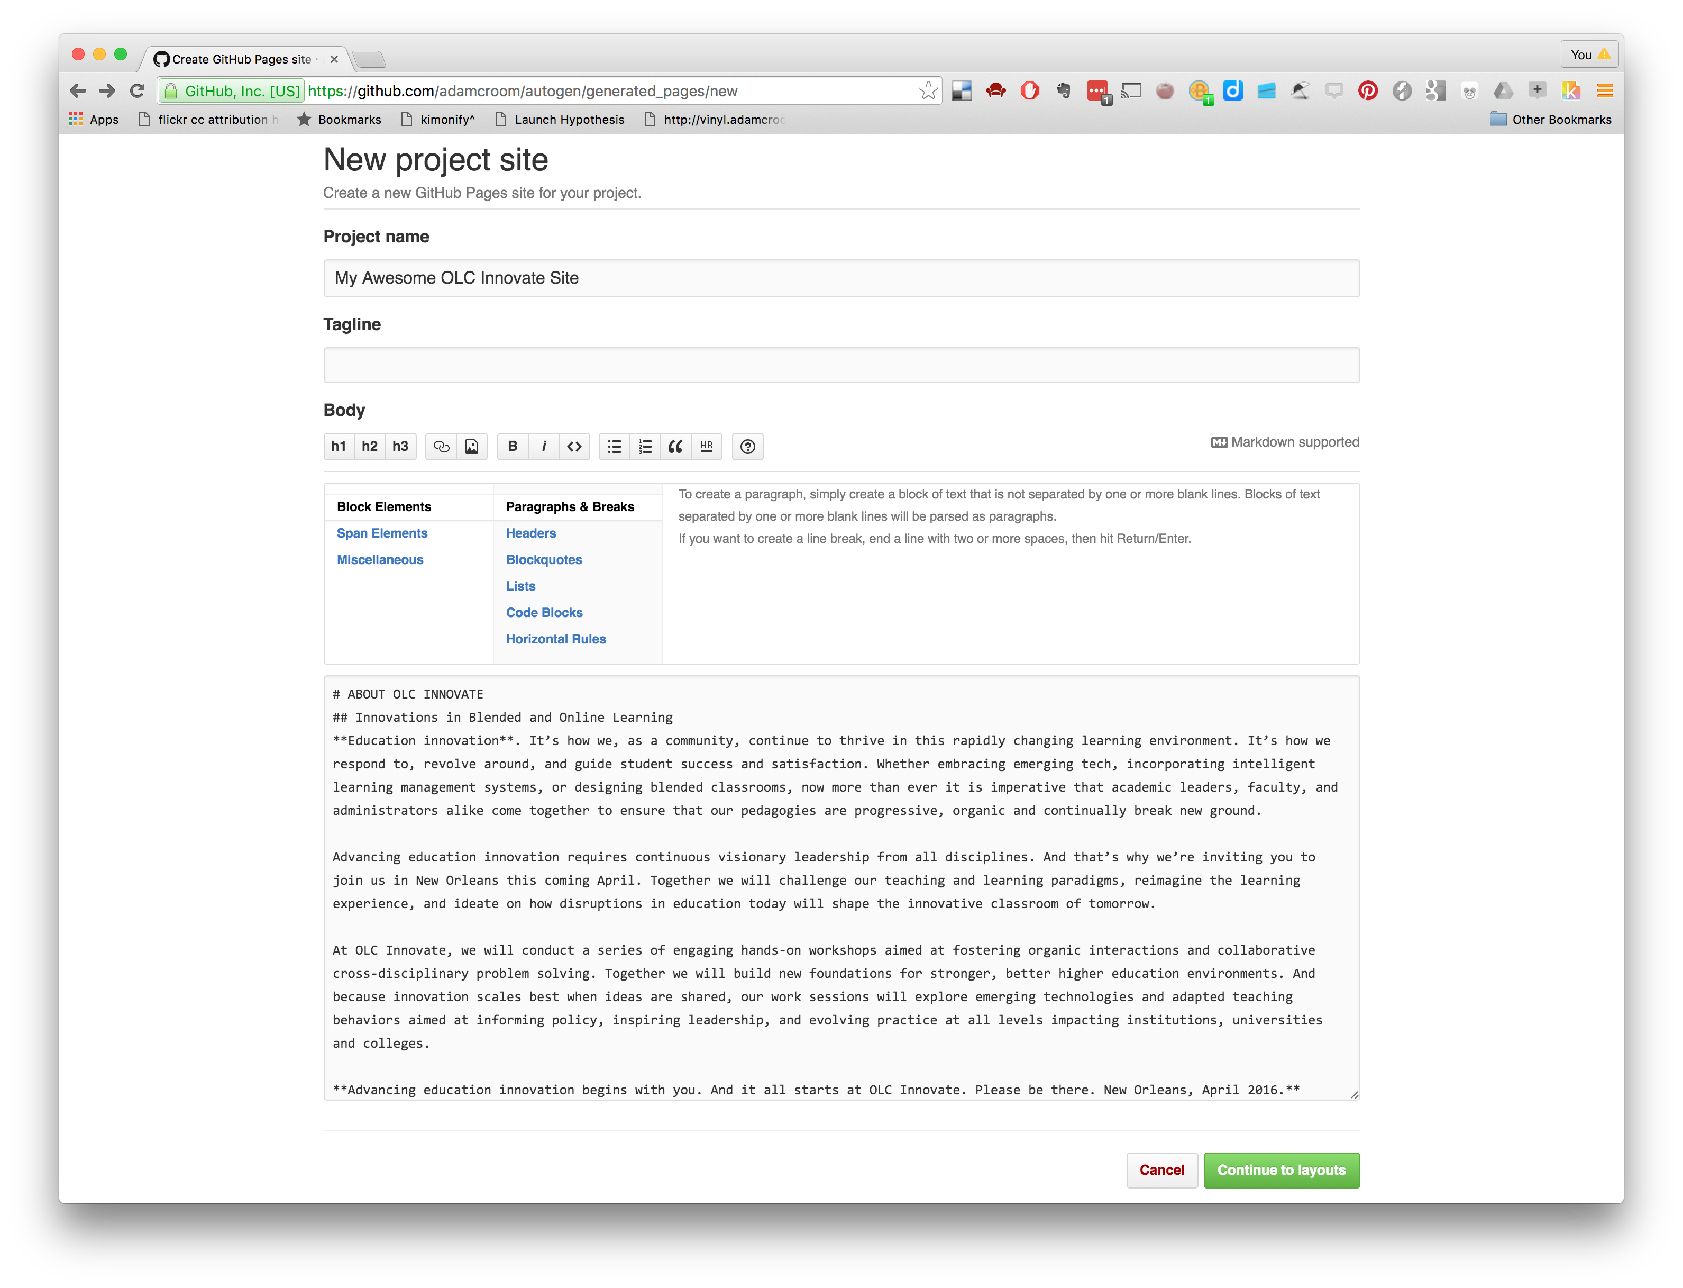Open the Delicious extension icon

[962, 91]
